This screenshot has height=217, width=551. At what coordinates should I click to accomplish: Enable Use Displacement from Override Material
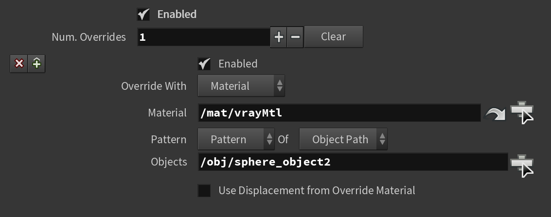(204, 191)
